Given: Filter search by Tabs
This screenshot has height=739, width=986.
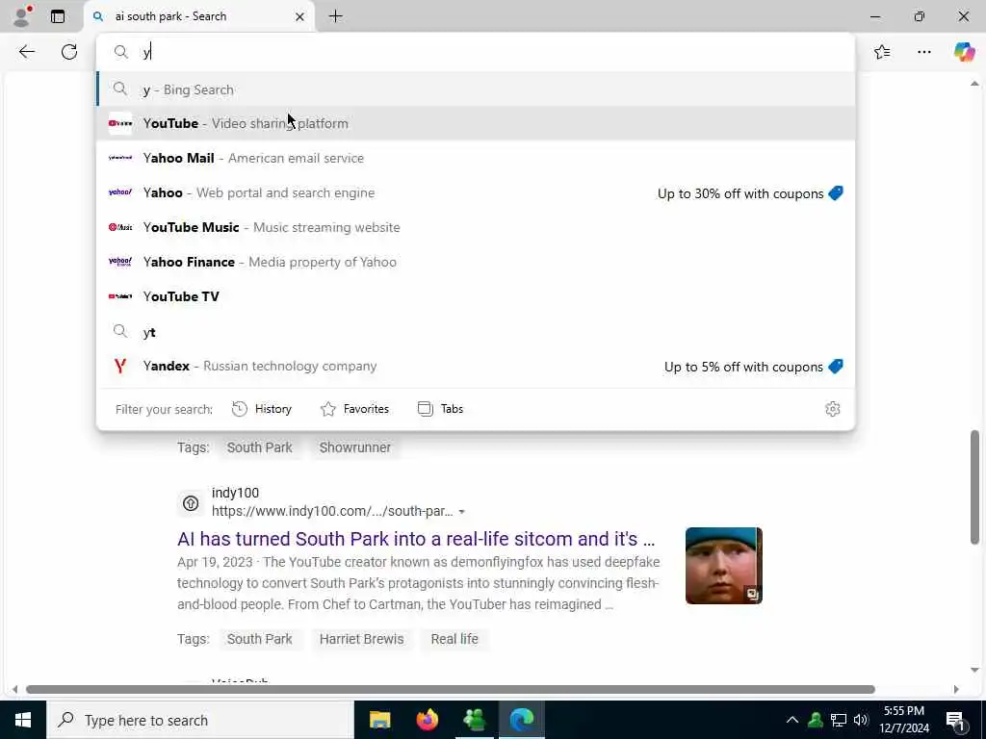Looking at the screenshot, I should coord(440,409).
